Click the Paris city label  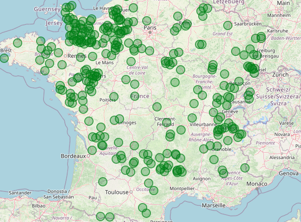click(150, 28)
